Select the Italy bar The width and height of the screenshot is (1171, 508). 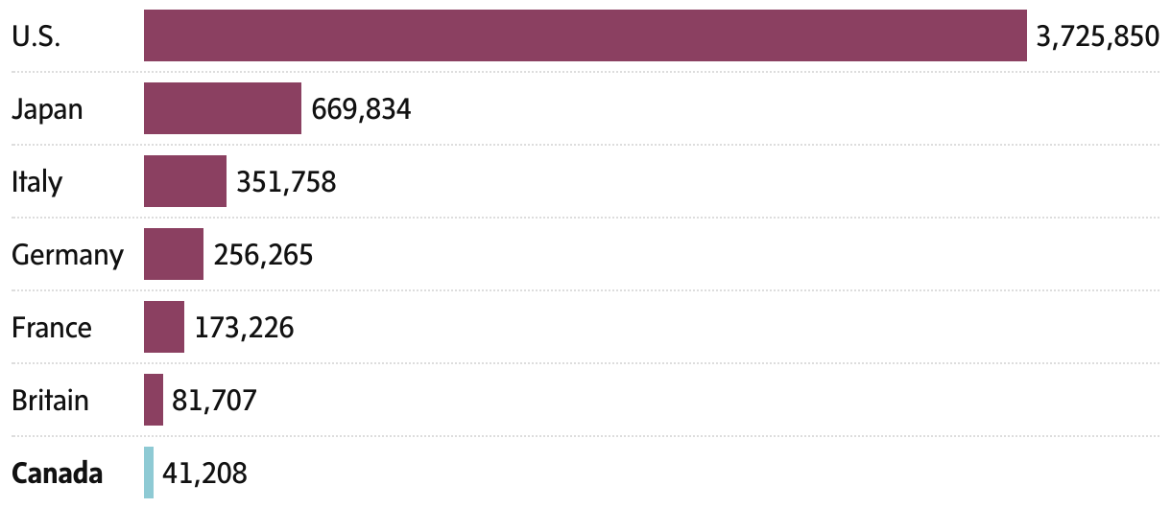coord(184,181)
